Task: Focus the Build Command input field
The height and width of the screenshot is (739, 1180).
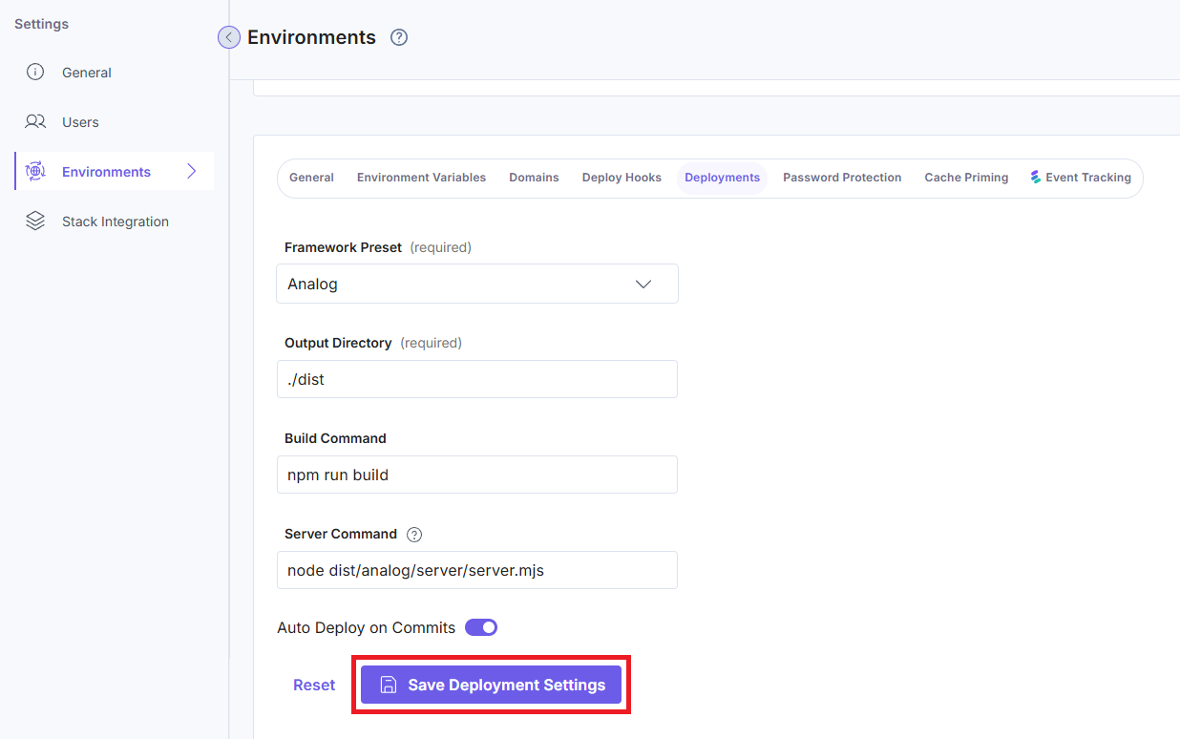Action: 477,475
